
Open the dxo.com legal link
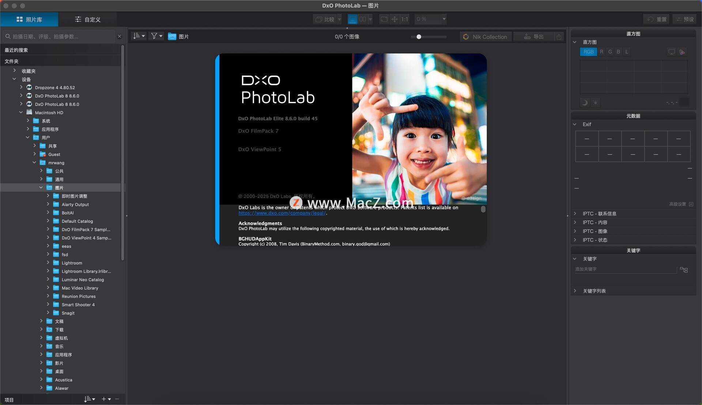coord(282,213)
